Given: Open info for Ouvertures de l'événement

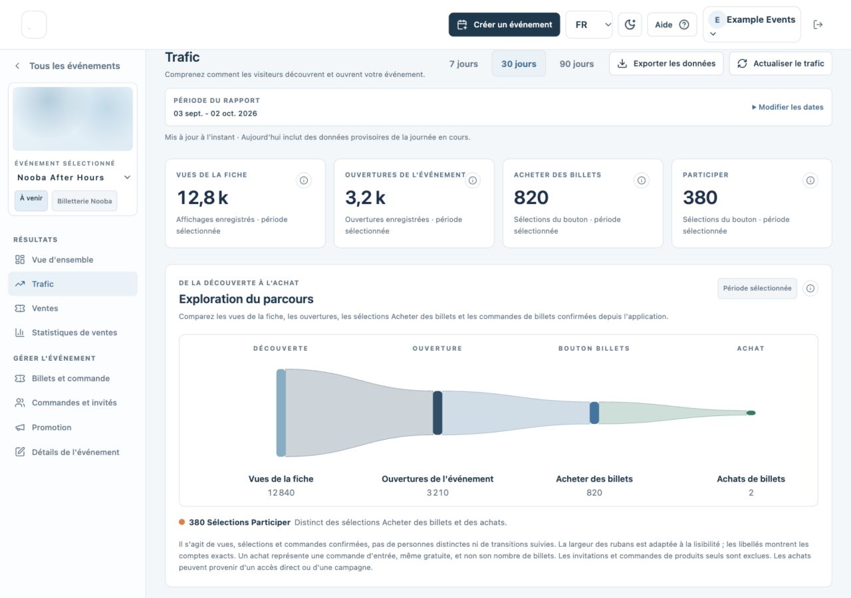Looking at the screenshot, I should click(473, 180).
